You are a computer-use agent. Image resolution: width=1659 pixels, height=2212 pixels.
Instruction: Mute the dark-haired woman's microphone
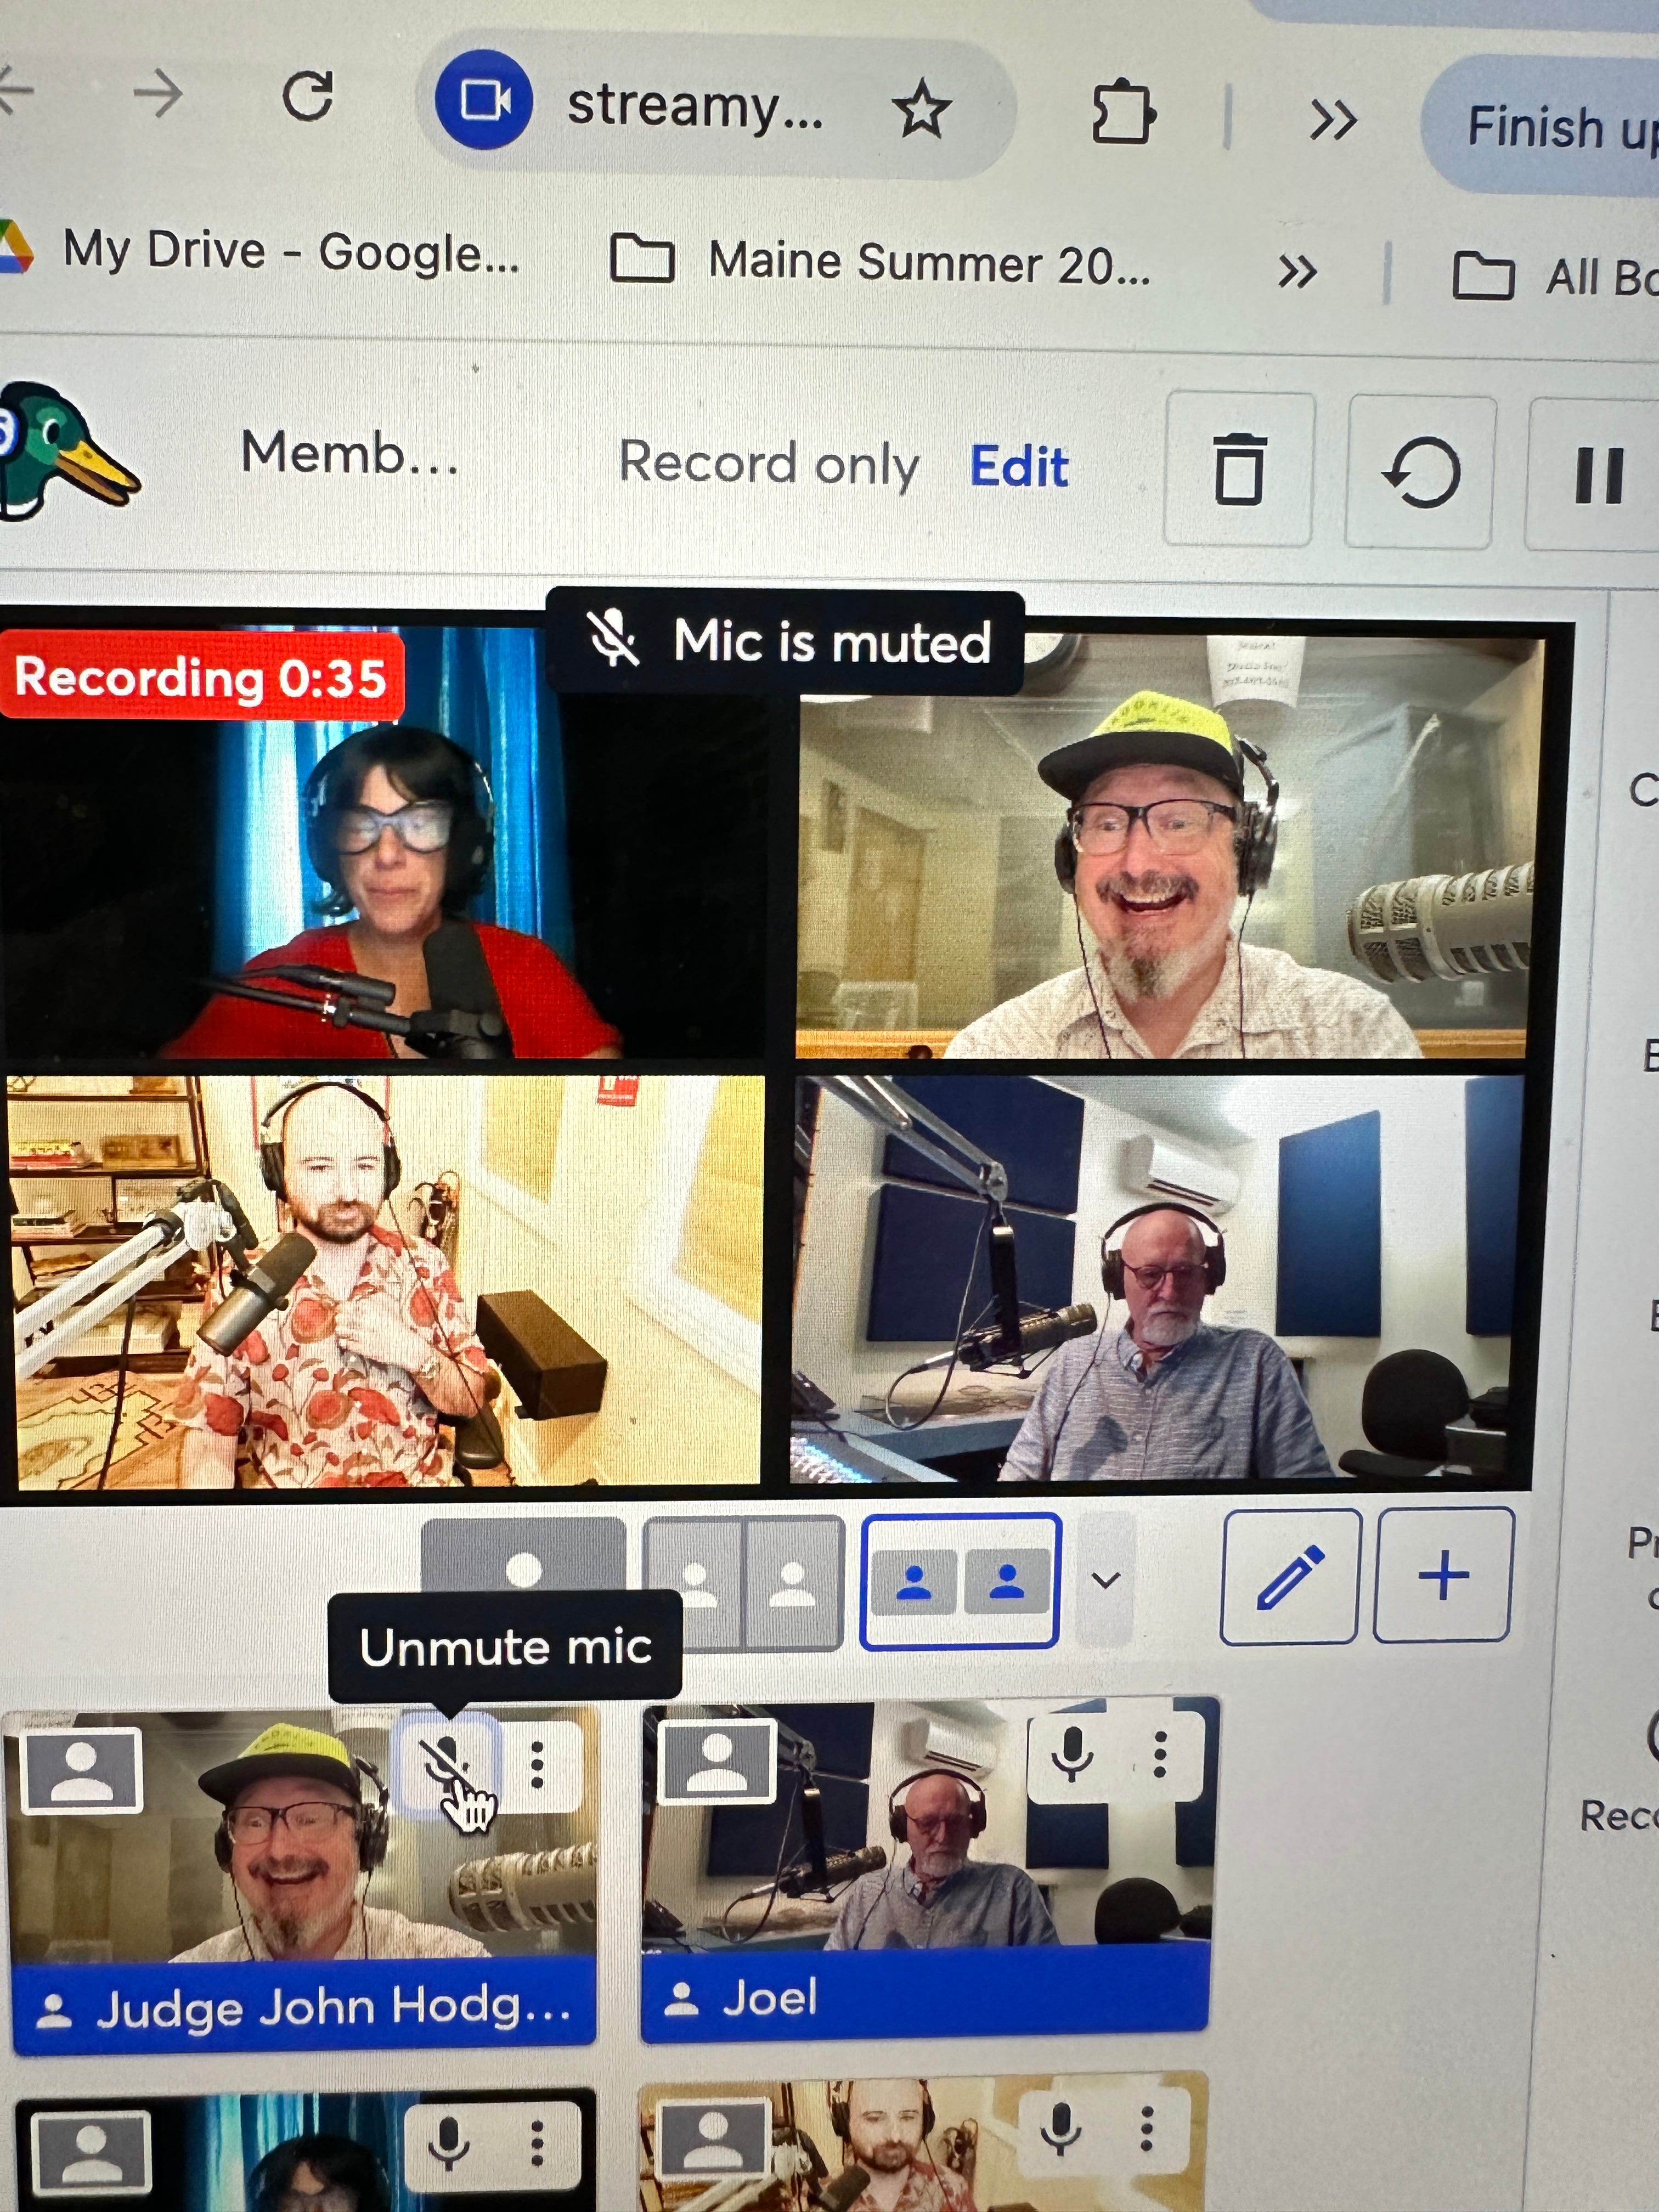pyautogui.click(x=448, y=2142)
